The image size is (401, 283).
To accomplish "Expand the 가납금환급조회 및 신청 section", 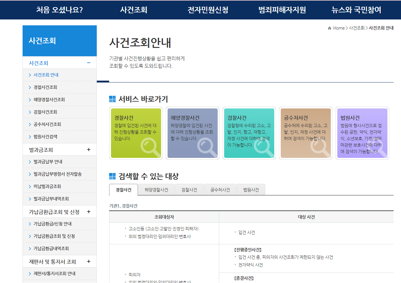I will coord(89,212).
